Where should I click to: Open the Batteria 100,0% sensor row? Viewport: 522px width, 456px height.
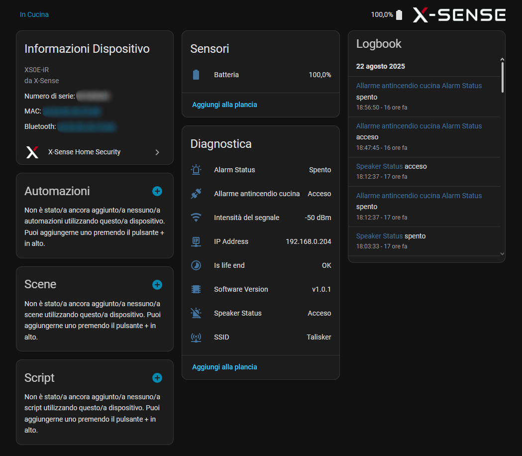coord(261,75)
